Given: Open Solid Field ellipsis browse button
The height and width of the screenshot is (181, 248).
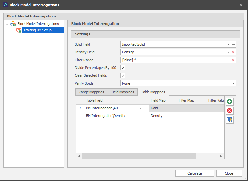Looking at the screenshot, I should pyautogui.click(x=233, y=44).
